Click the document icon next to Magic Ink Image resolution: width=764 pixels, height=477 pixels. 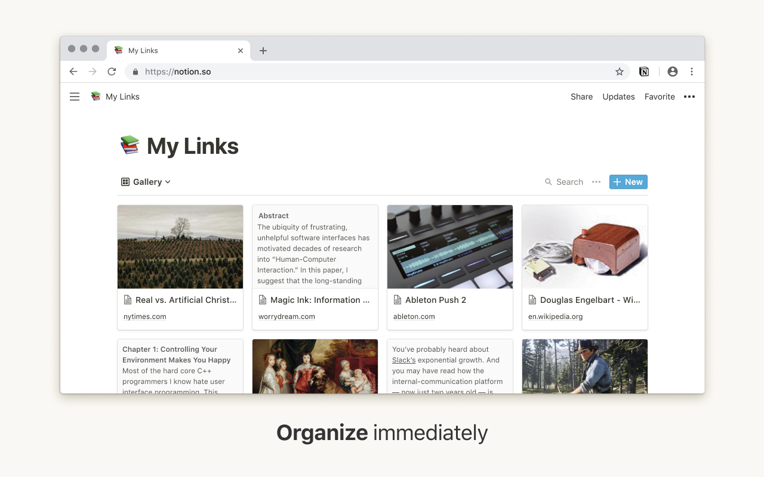pos(263,300)
